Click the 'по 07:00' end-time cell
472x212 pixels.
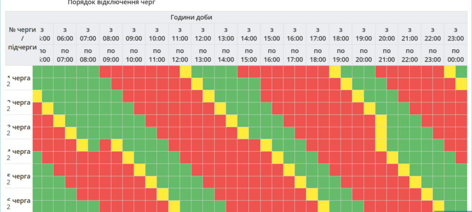pyautogui.click(x=65, y=55)
